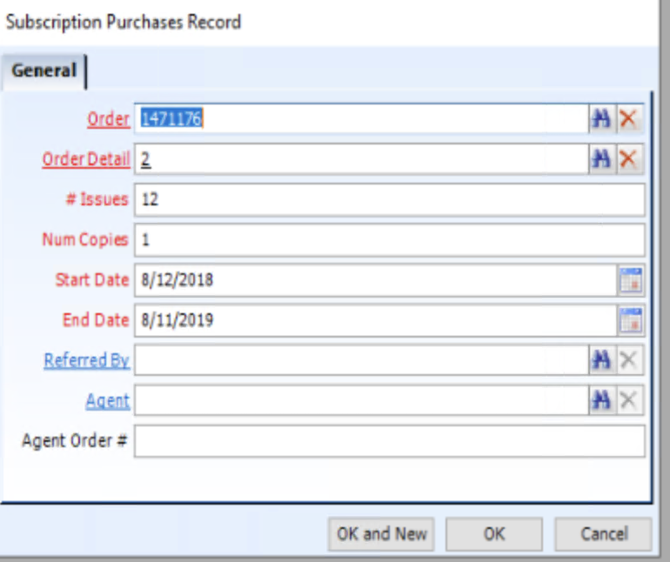Open lookup binoculars for Referred By
Screen dimensions: 670x562
pos(601,360)
